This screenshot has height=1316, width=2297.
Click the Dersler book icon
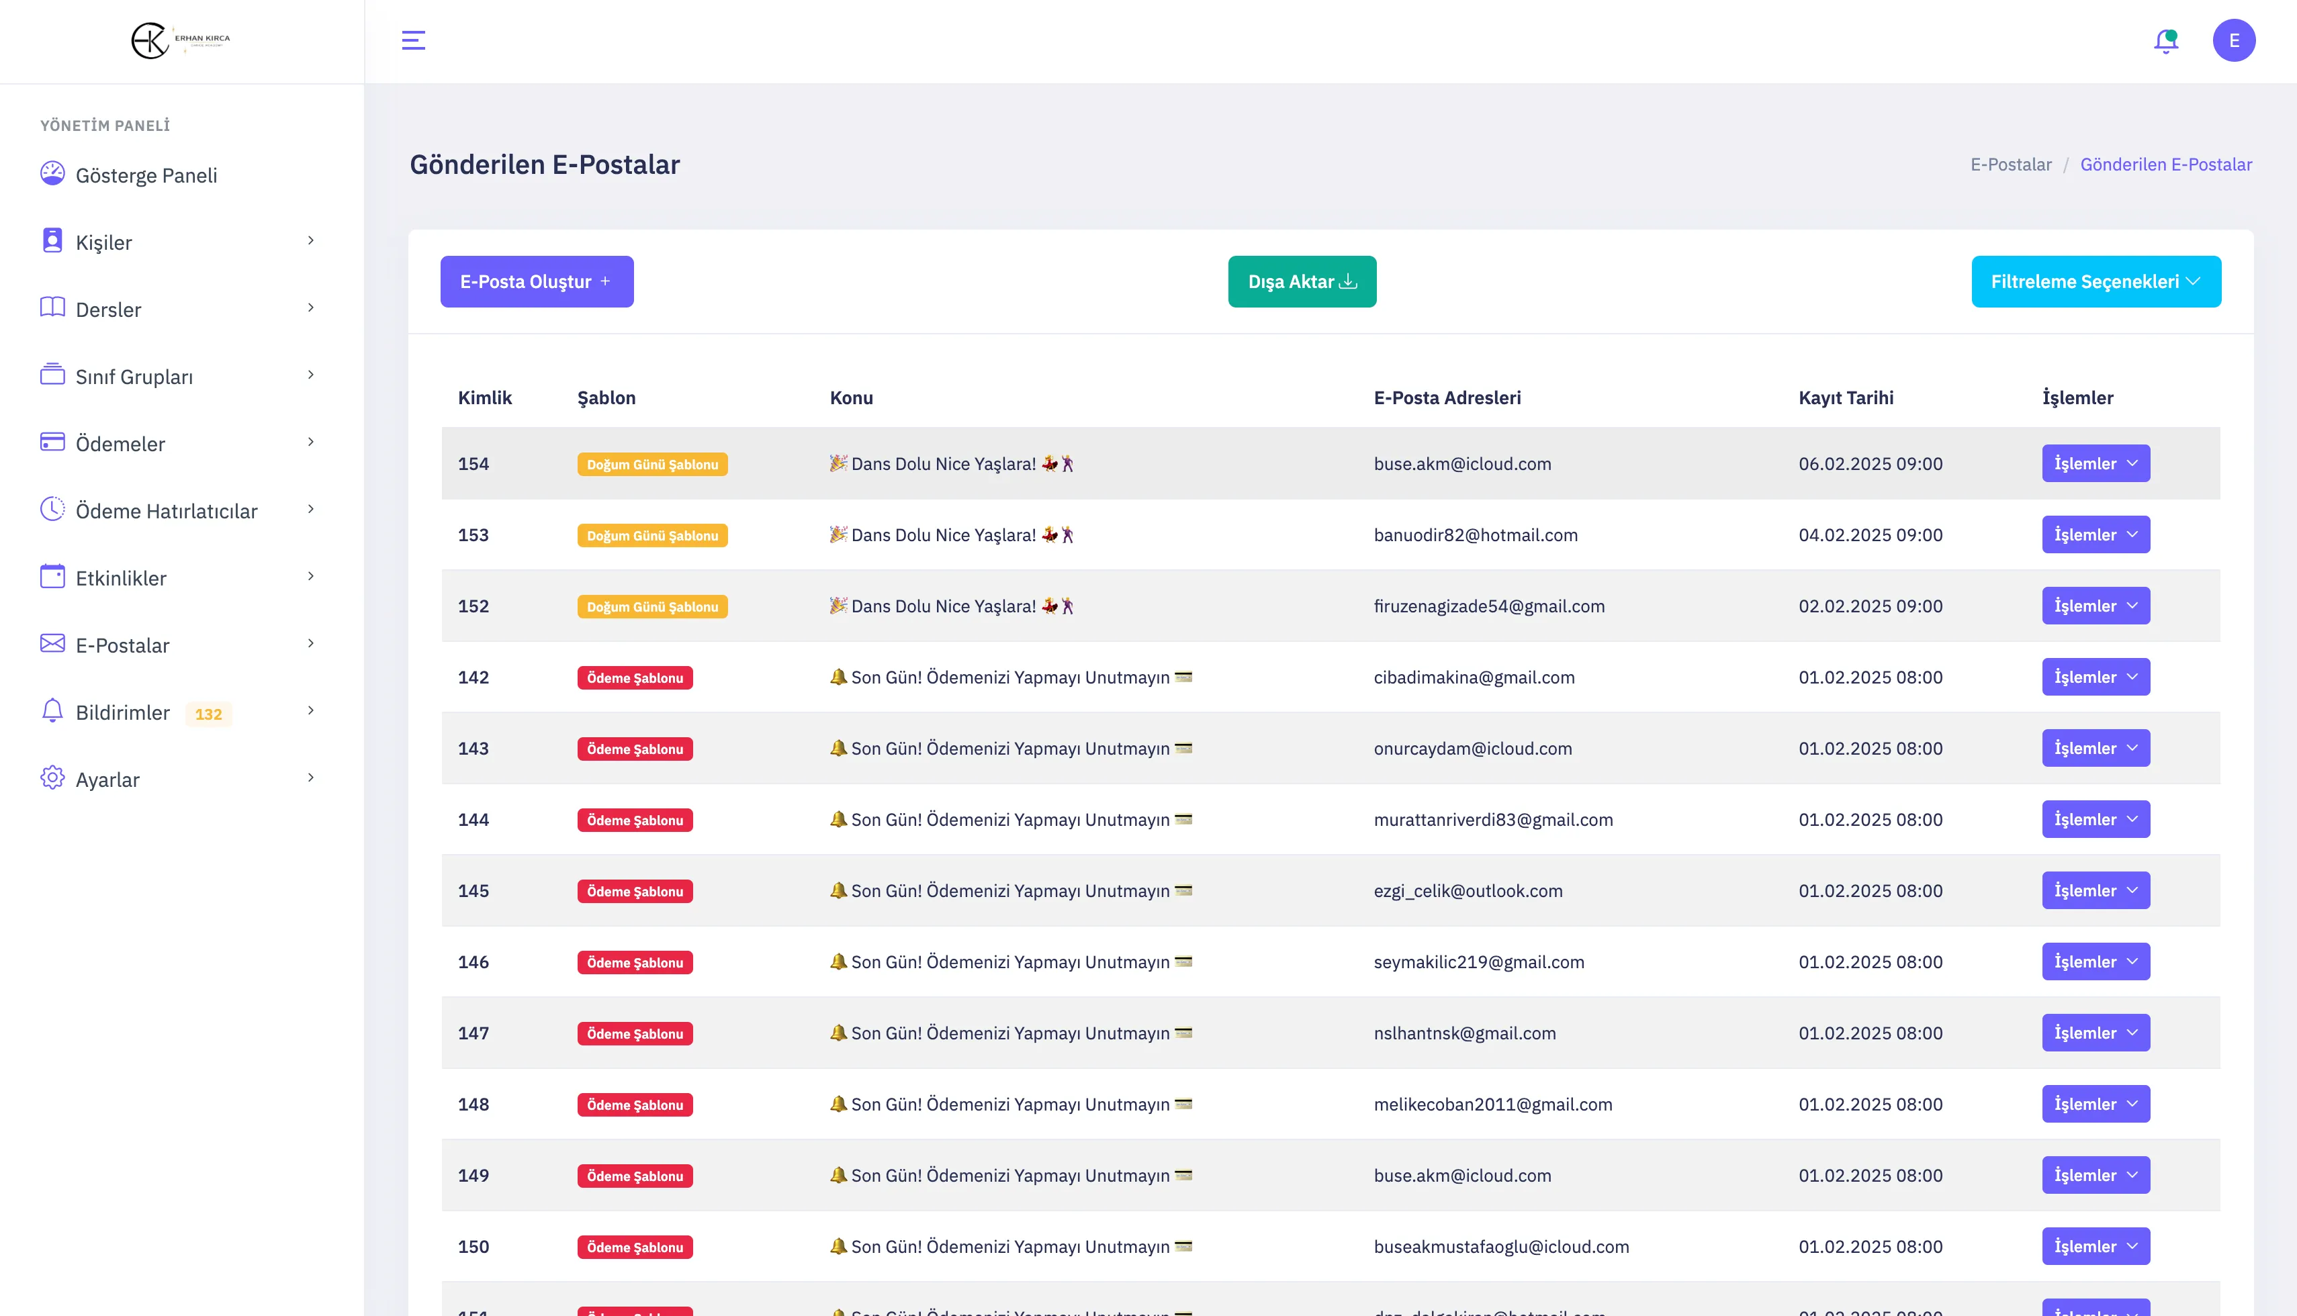52,308
